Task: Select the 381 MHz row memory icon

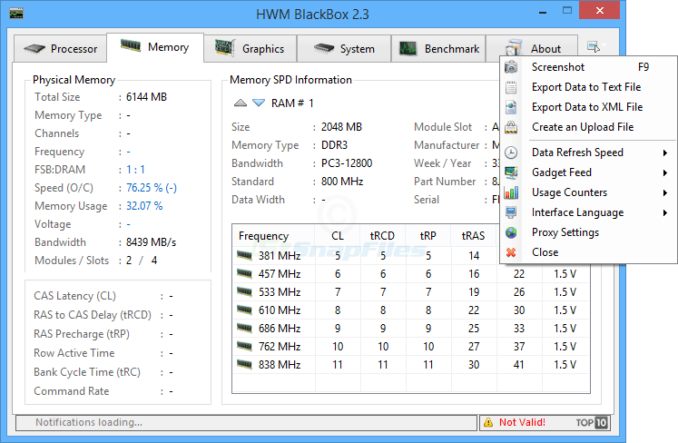Action: pyautogui.click(x=244, y=255)
